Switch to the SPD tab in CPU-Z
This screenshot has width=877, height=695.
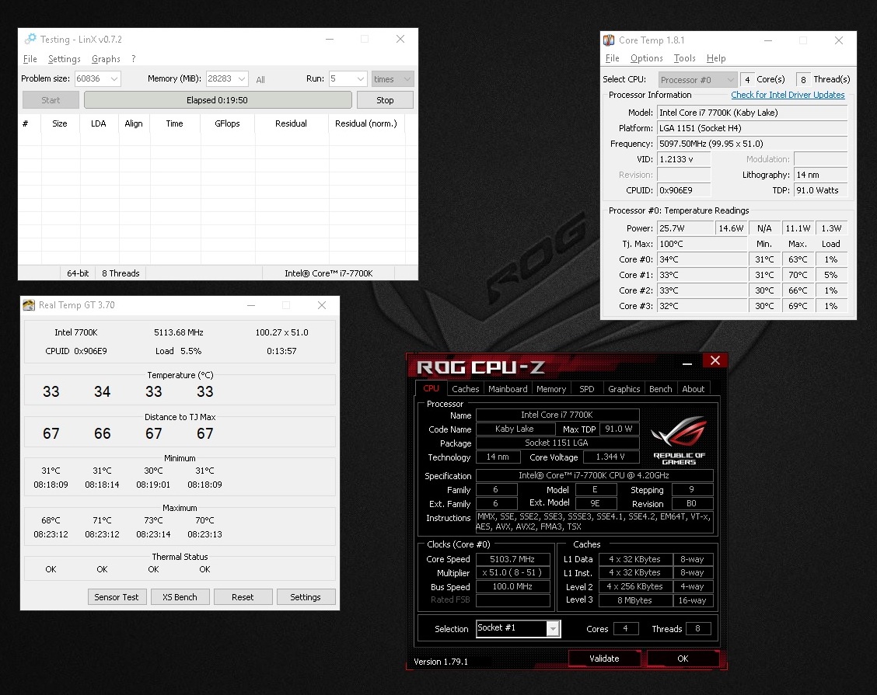click(x=587, y=389)
